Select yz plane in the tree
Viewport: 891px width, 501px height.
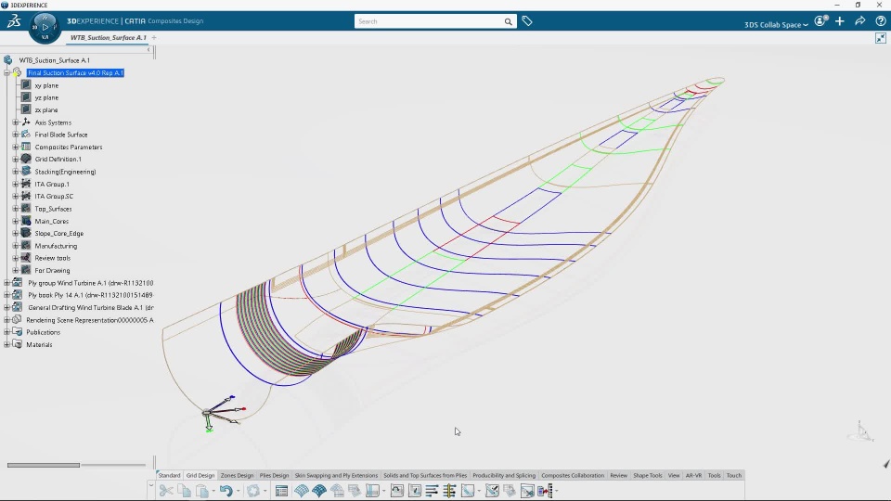46,97
